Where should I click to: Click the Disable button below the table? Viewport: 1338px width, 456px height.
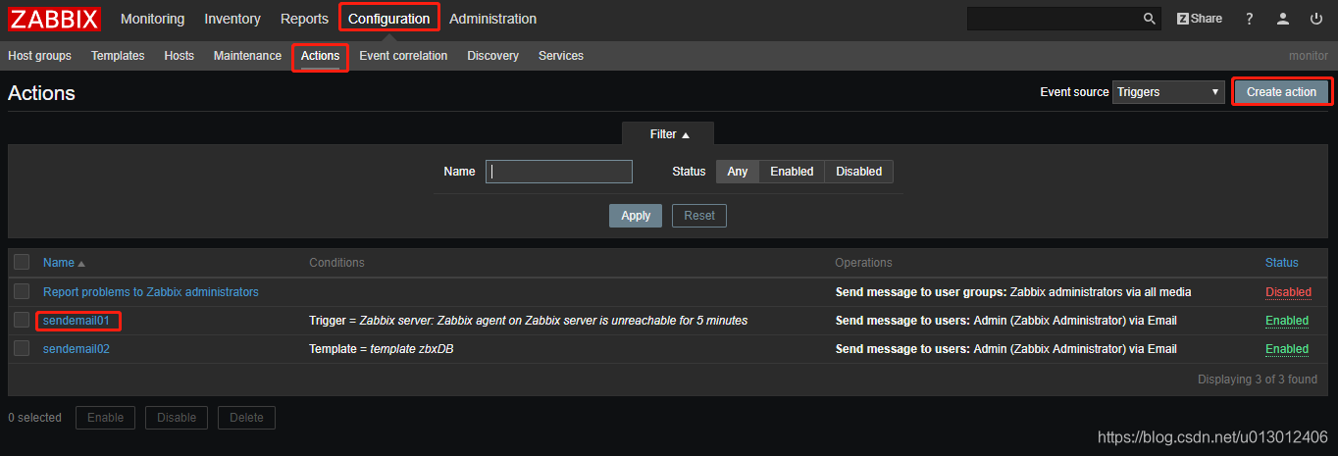pyautogui.click(x=177, y=418)
